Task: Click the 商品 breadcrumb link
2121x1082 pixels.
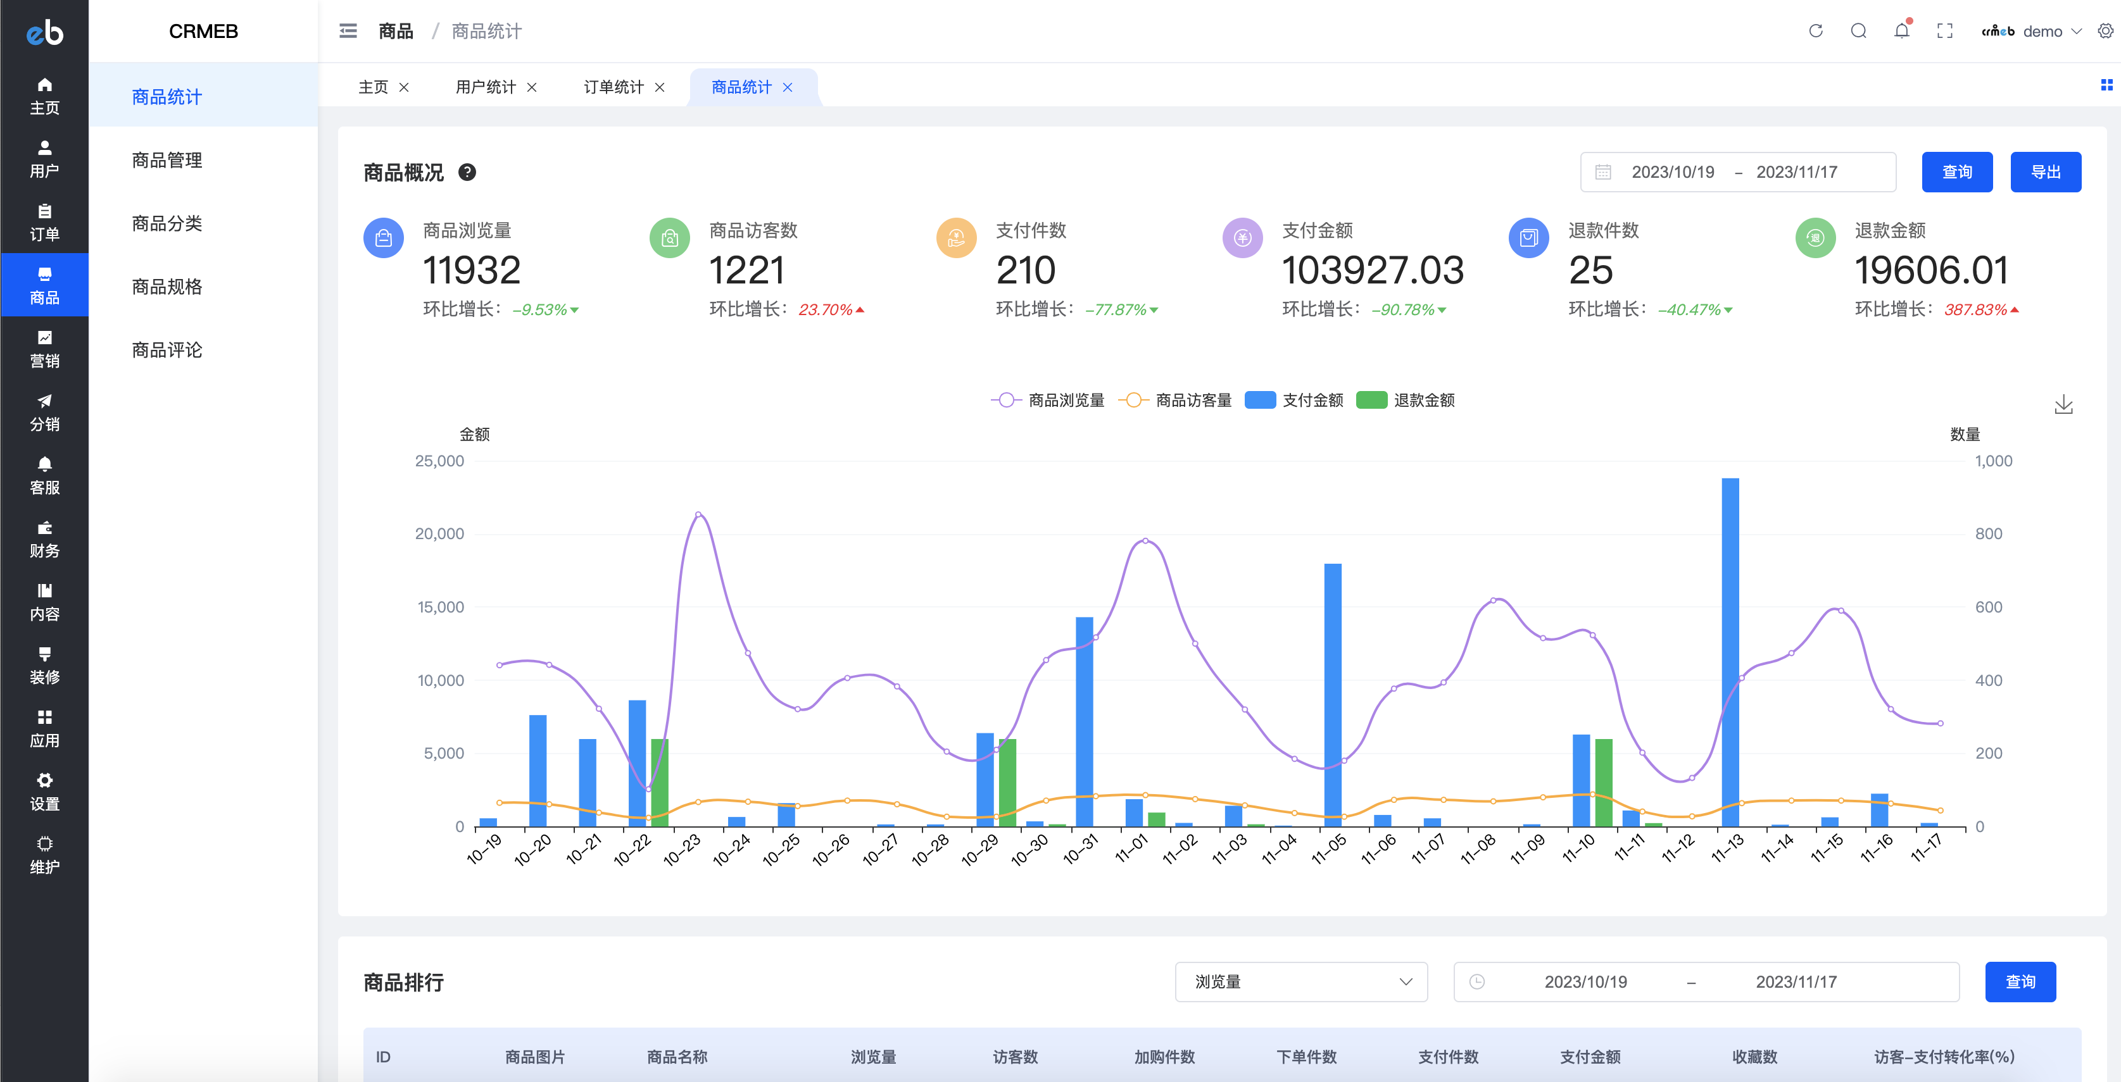Action: click(x=395, y=31)
